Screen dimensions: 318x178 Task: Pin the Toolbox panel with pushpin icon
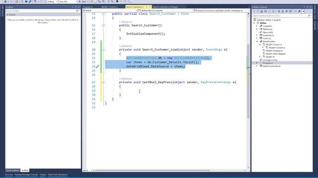[x=76, y=7]
